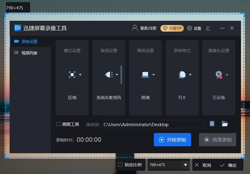Click the 录制格式 card heading
The width and height of the screenshot is (250, 174).
point(182,51)
